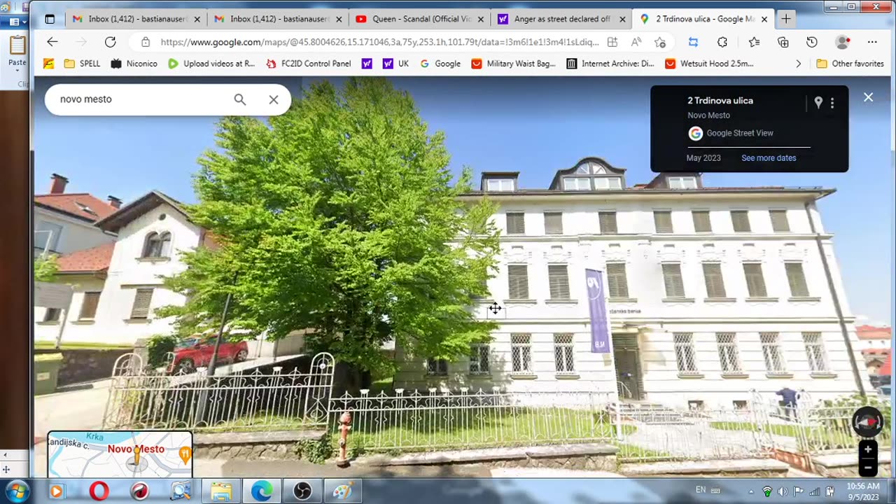The width and height of the screenshot is (896, 504).
Task: Open the Internet Archive bookmark
Action: pyautogui.click(x=610, y=64)
